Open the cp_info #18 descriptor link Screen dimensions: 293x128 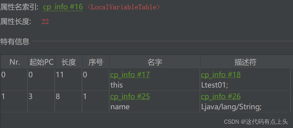[220, 75]
